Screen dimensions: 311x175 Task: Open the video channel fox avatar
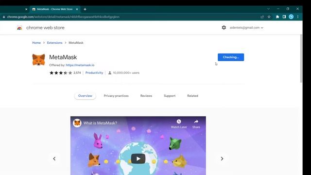click(x=77, y=123)
